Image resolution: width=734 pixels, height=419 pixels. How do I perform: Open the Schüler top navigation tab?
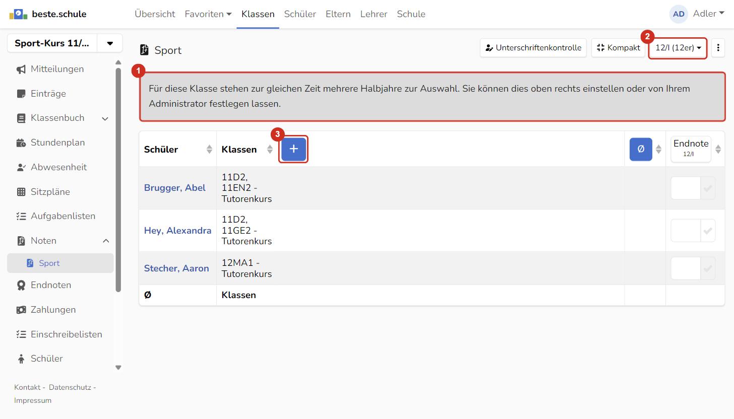tap(300, 14)
